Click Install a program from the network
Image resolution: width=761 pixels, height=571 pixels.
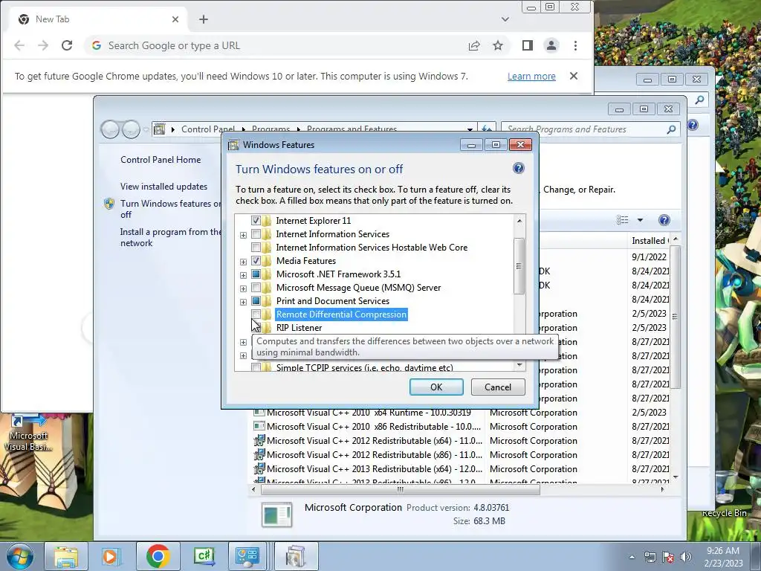point(171,237)
